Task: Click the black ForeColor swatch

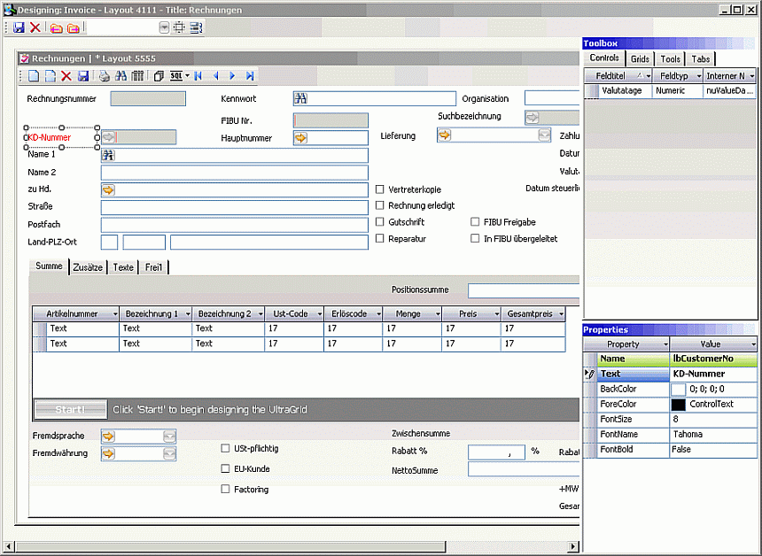Action: tap(678, 405)
